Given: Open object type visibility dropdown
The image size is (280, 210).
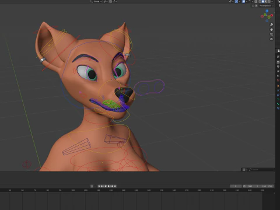Looking at the screenshot, I should pyautogui.click(x=231, y=1).
